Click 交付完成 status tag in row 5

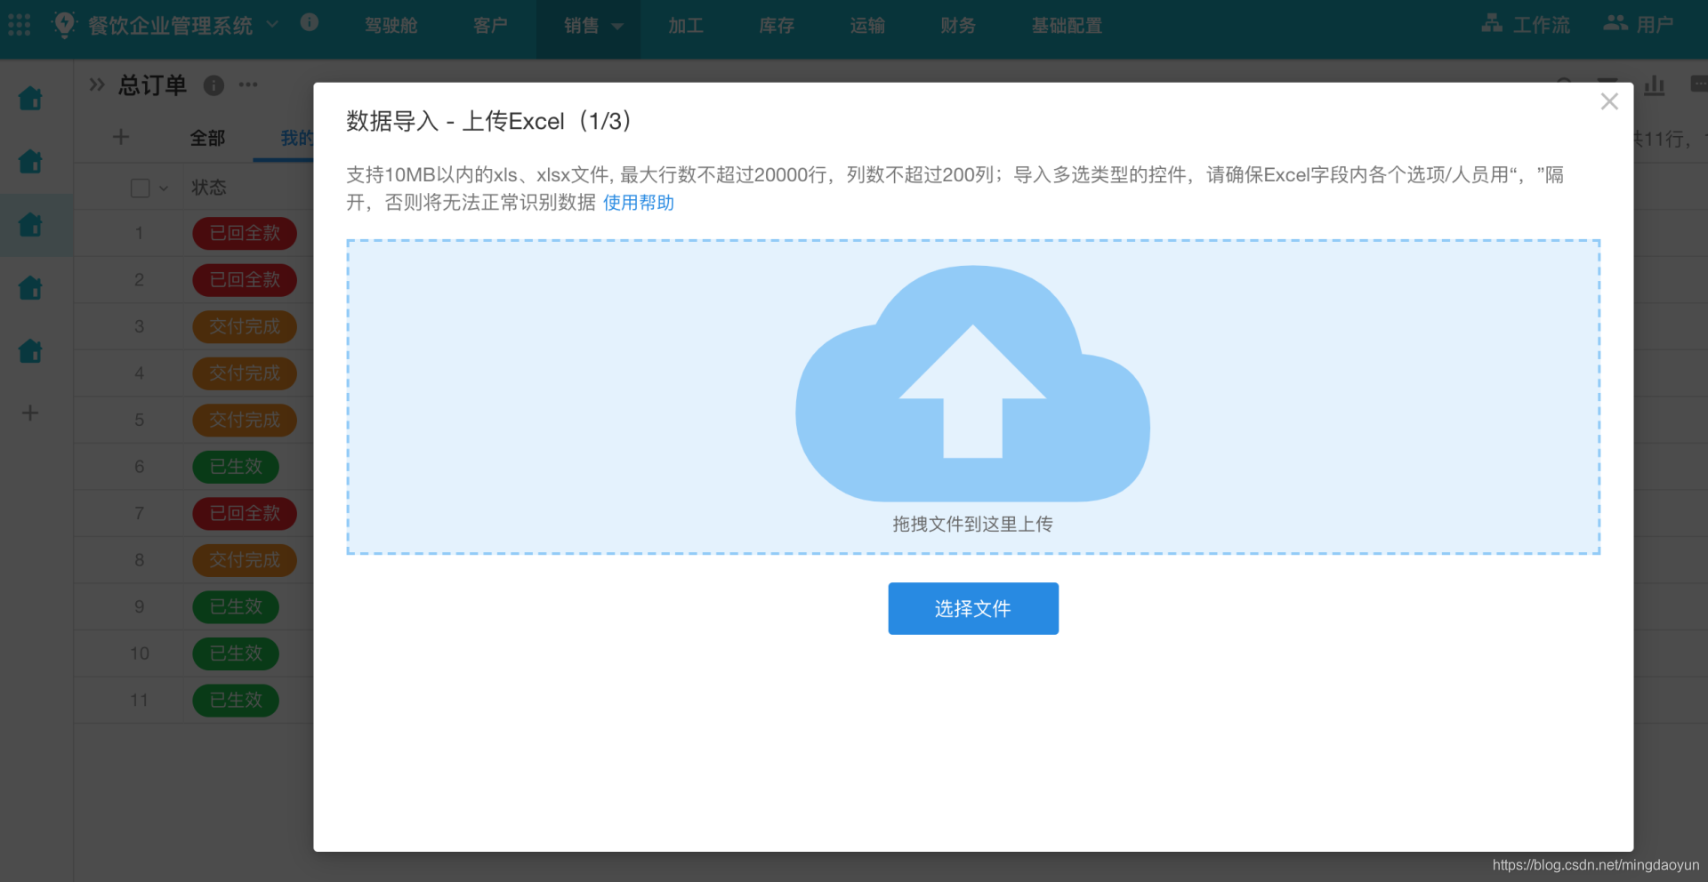click(245, 420)
